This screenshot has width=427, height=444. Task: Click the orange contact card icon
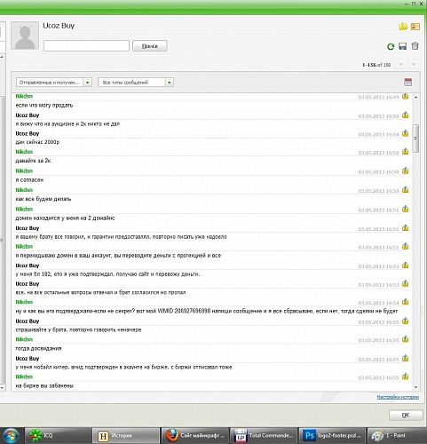415,27
